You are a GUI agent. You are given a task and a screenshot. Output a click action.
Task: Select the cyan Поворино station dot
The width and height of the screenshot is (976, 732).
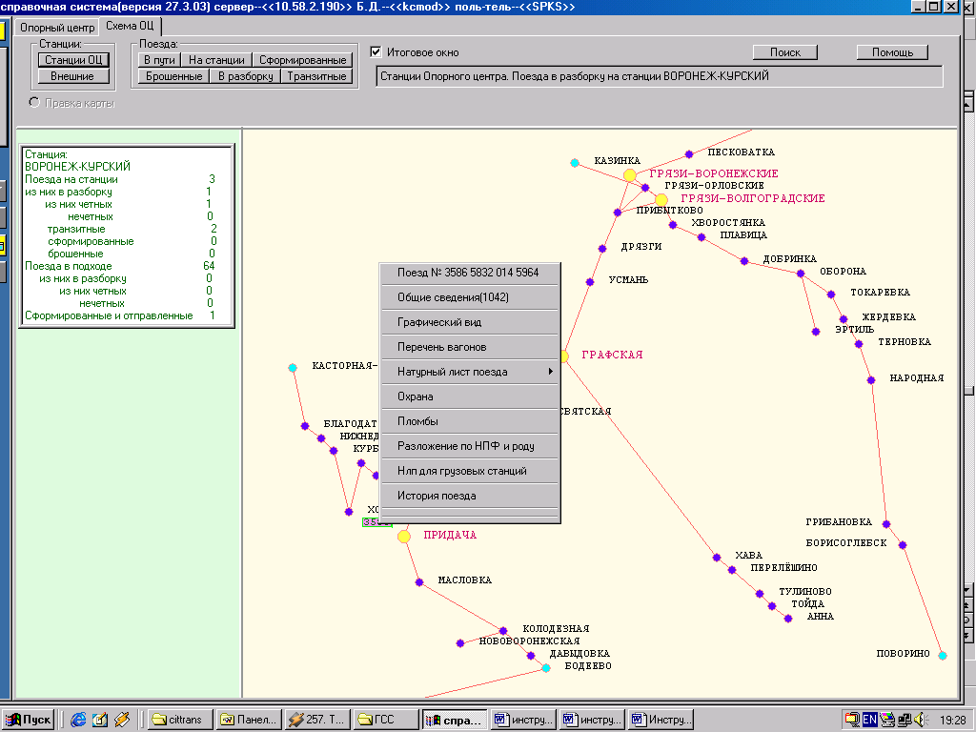tap(943, 656)
